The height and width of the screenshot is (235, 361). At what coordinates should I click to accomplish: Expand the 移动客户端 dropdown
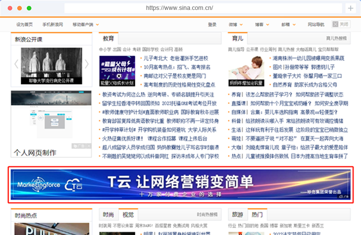(86, 25)
